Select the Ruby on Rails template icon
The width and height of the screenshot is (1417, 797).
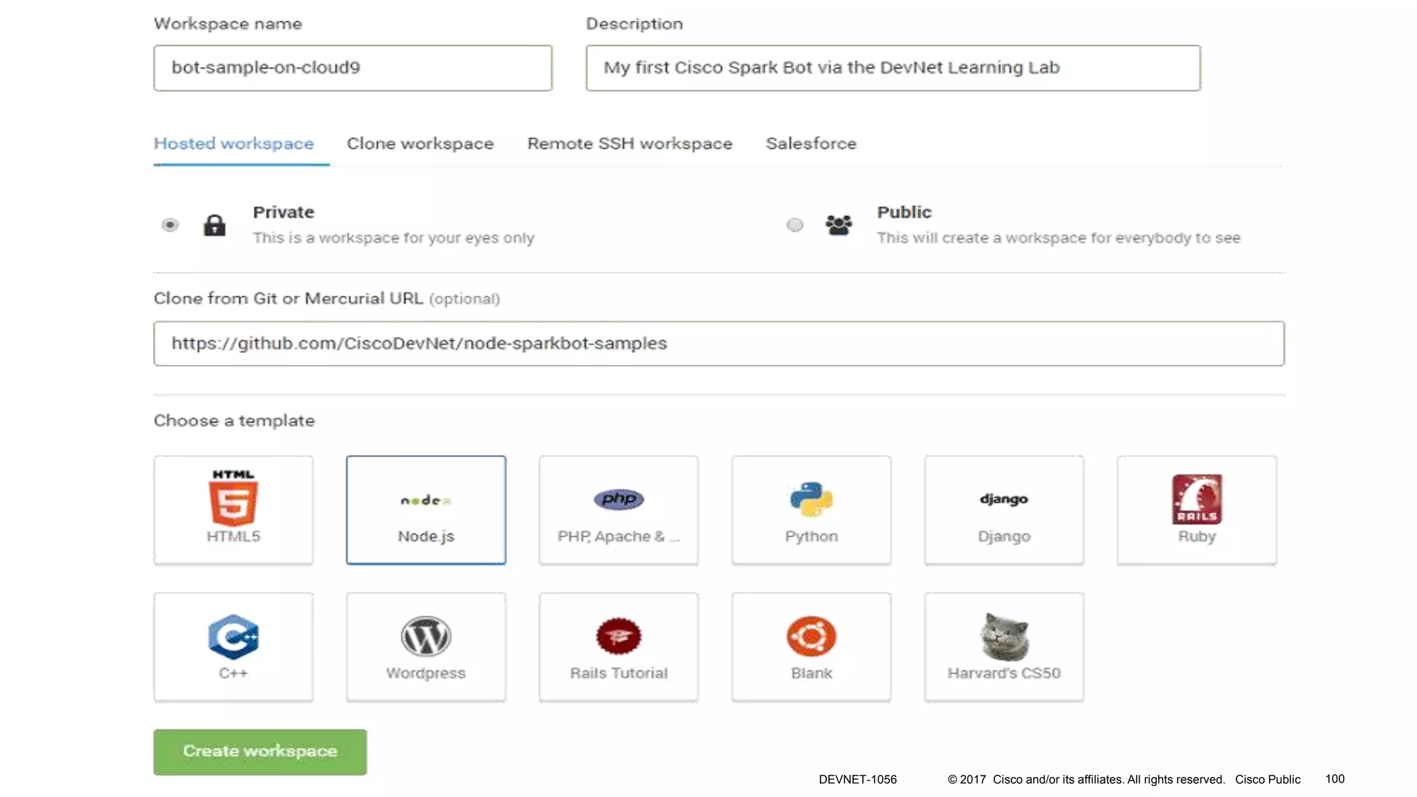1196,500
